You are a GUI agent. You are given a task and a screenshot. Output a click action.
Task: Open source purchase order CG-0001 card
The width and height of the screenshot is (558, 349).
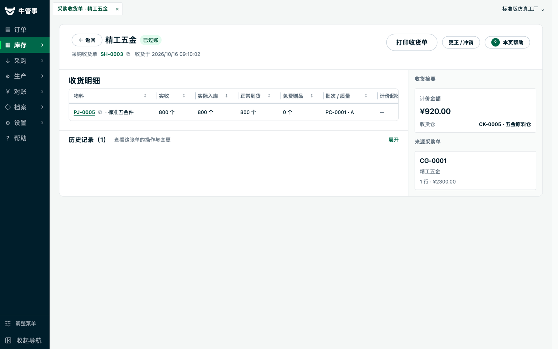coord(475,171)
